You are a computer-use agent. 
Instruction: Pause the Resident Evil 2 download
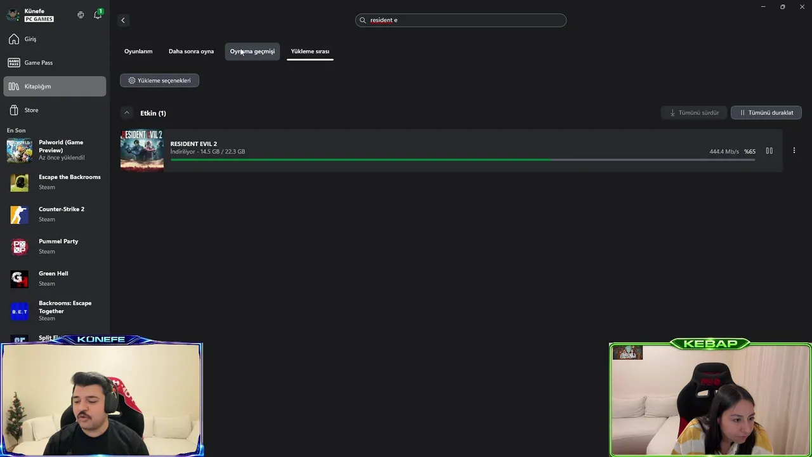point(769,151)
